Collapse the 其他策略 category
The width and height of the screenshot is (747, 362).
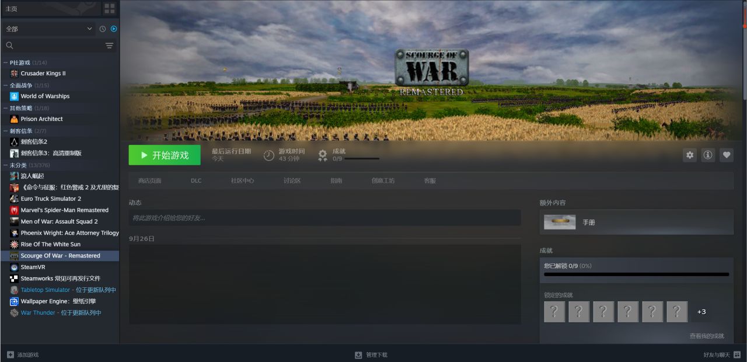point(5,108)
